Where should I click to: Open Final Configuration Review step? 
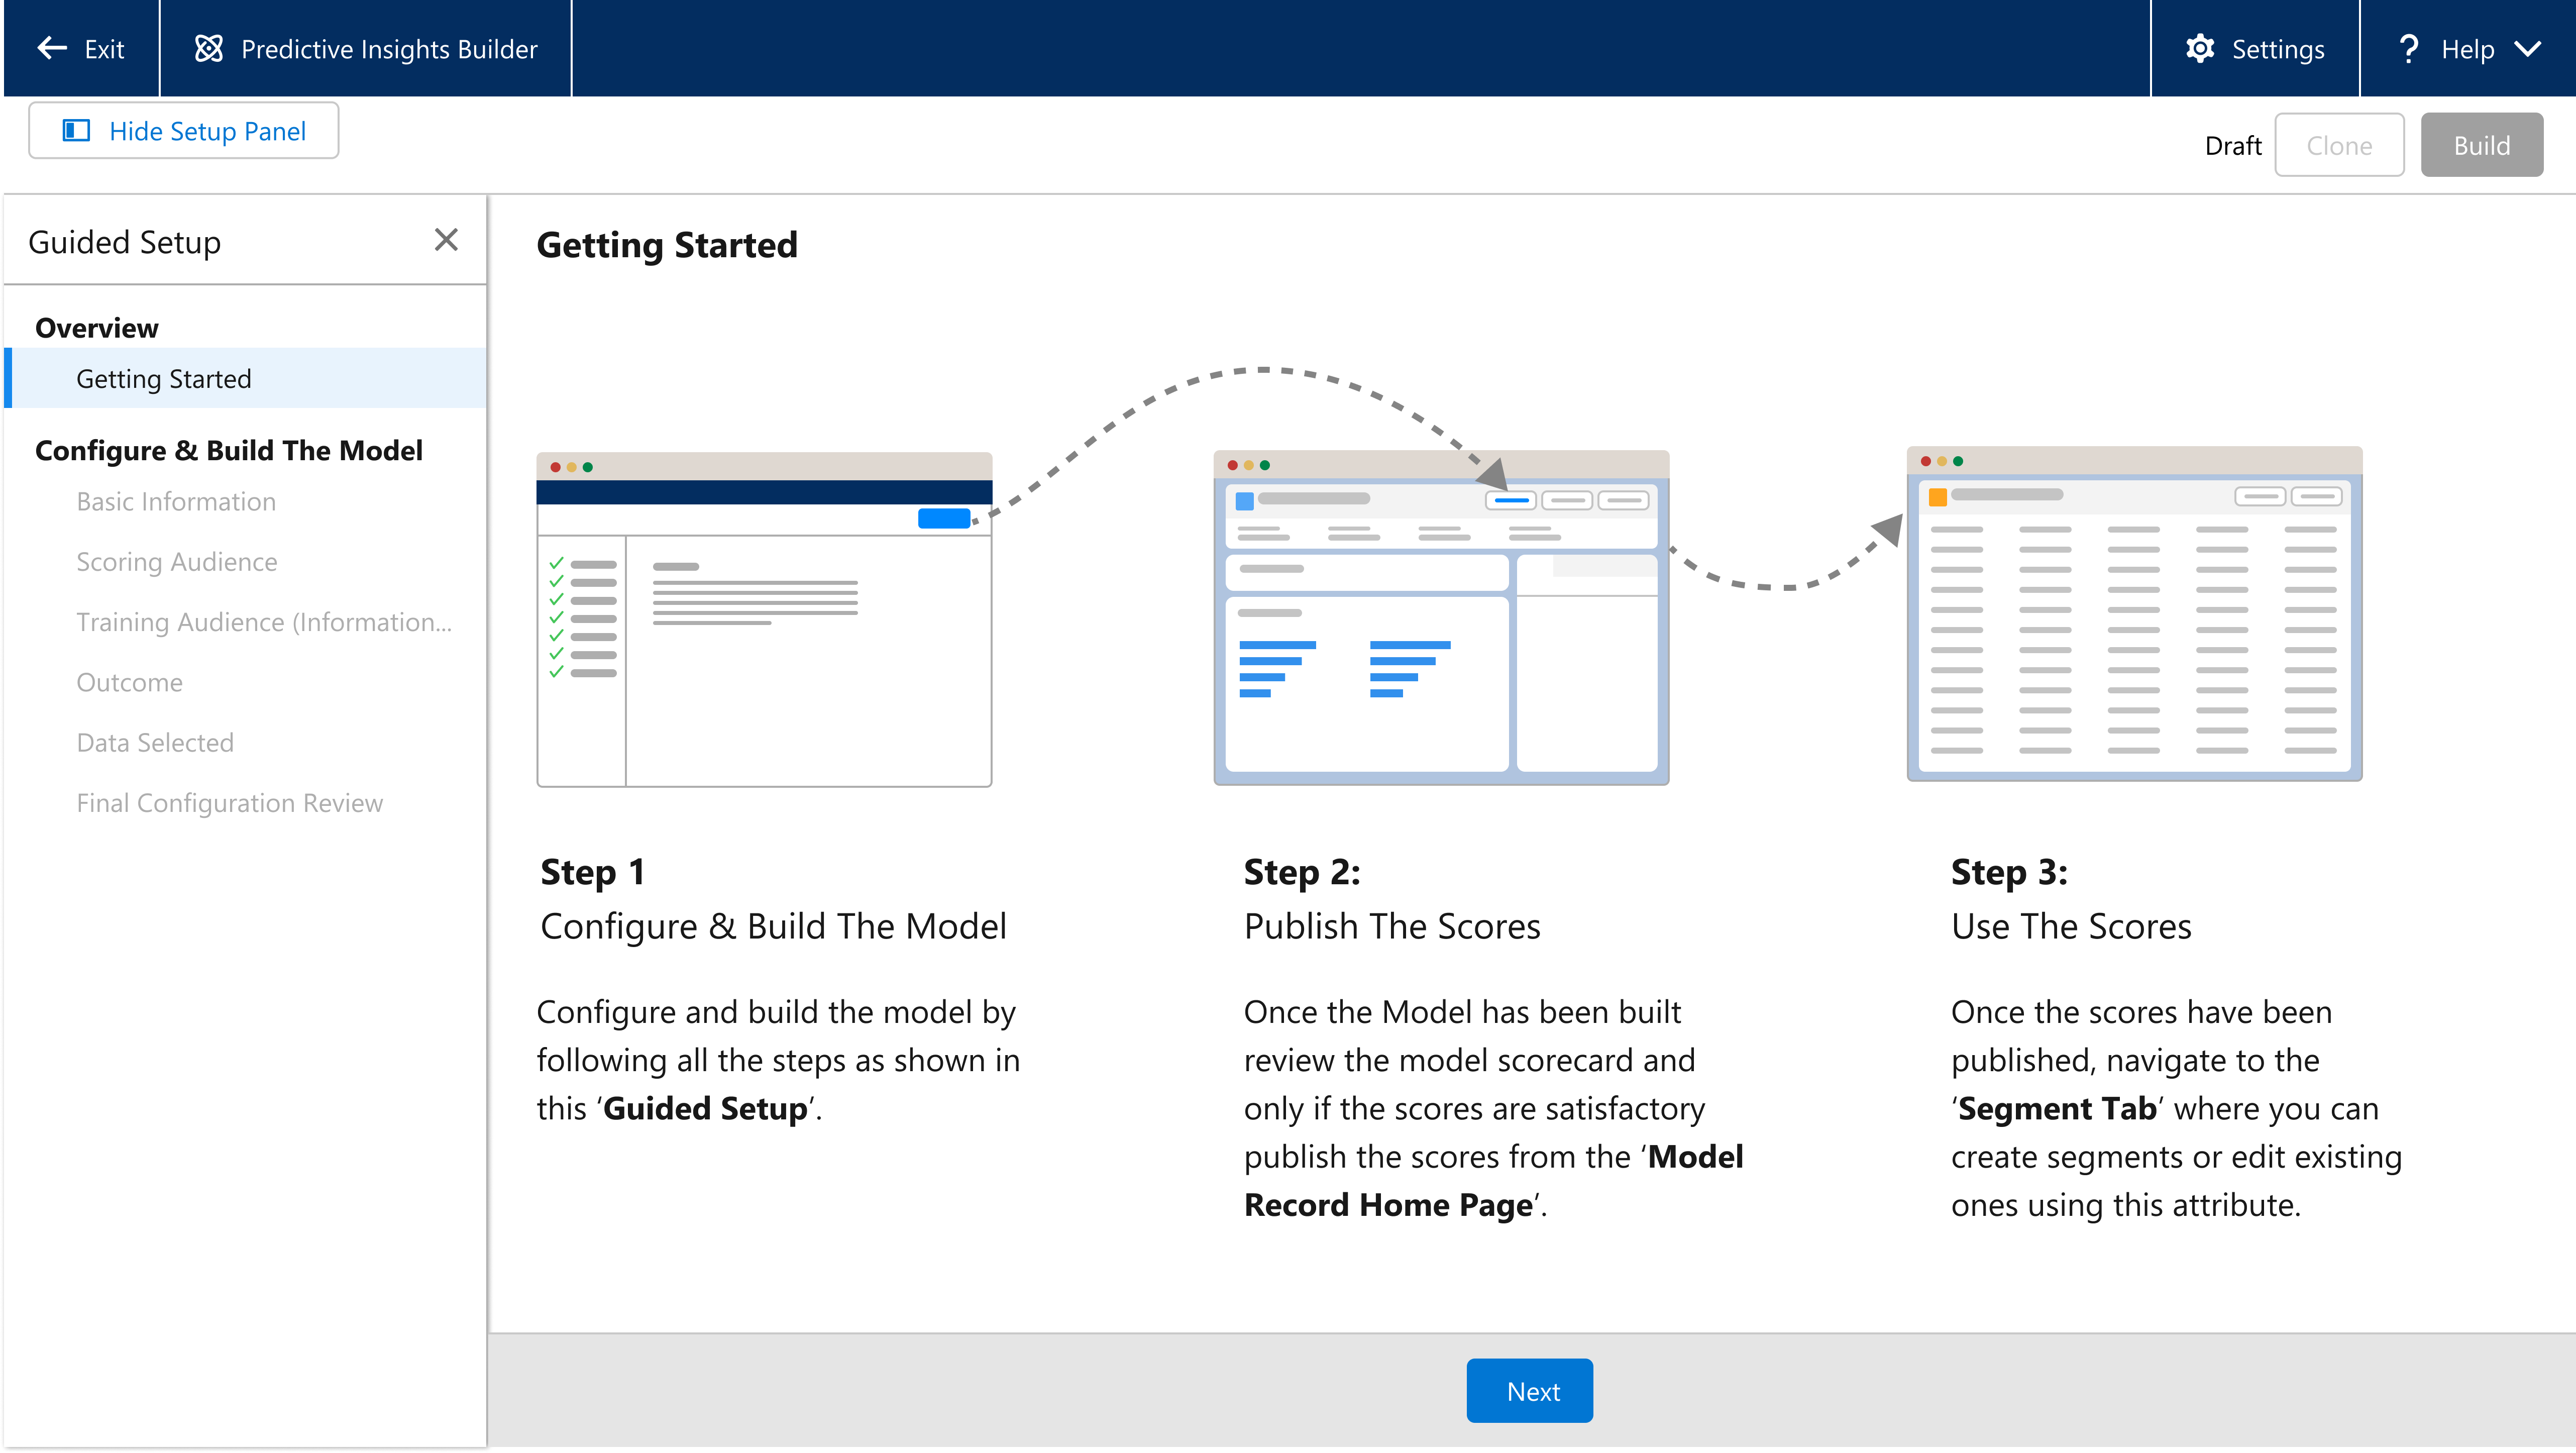(230, 802)
